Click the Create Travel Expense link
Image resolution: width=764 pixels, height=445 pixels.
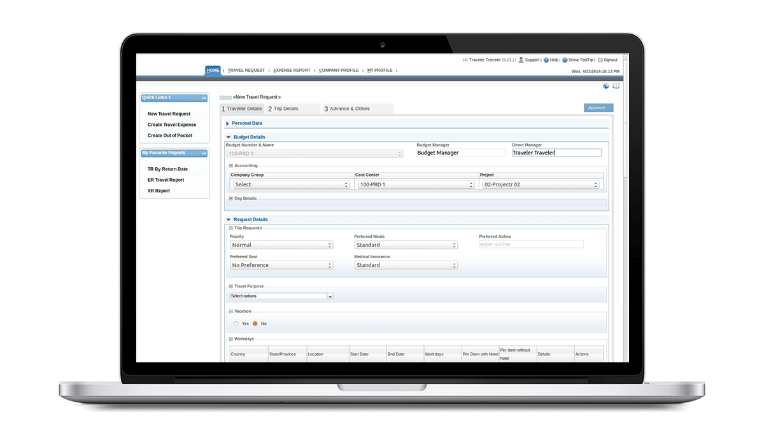click(x=172, y=125)
